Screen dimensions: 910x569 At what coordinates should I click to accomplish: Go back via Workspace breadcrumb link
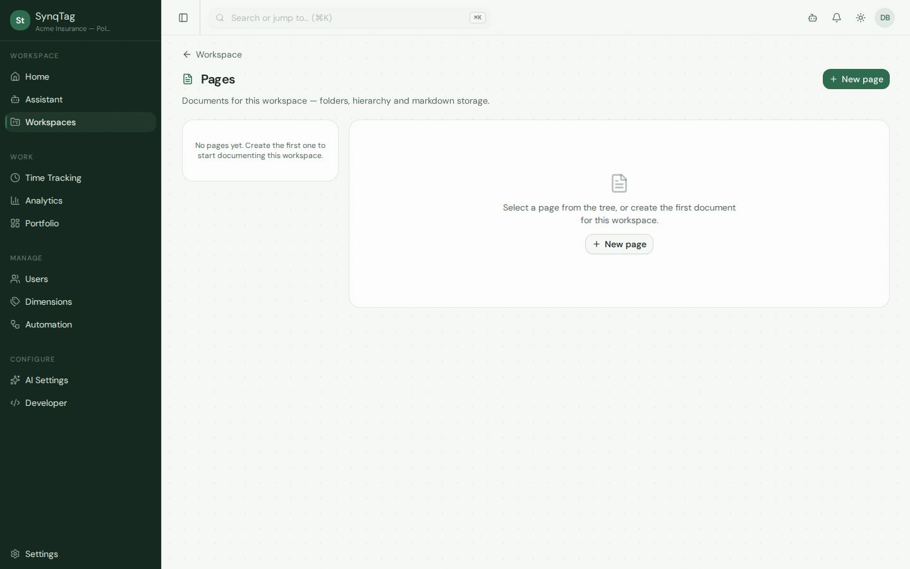click(x=212, y=54)
